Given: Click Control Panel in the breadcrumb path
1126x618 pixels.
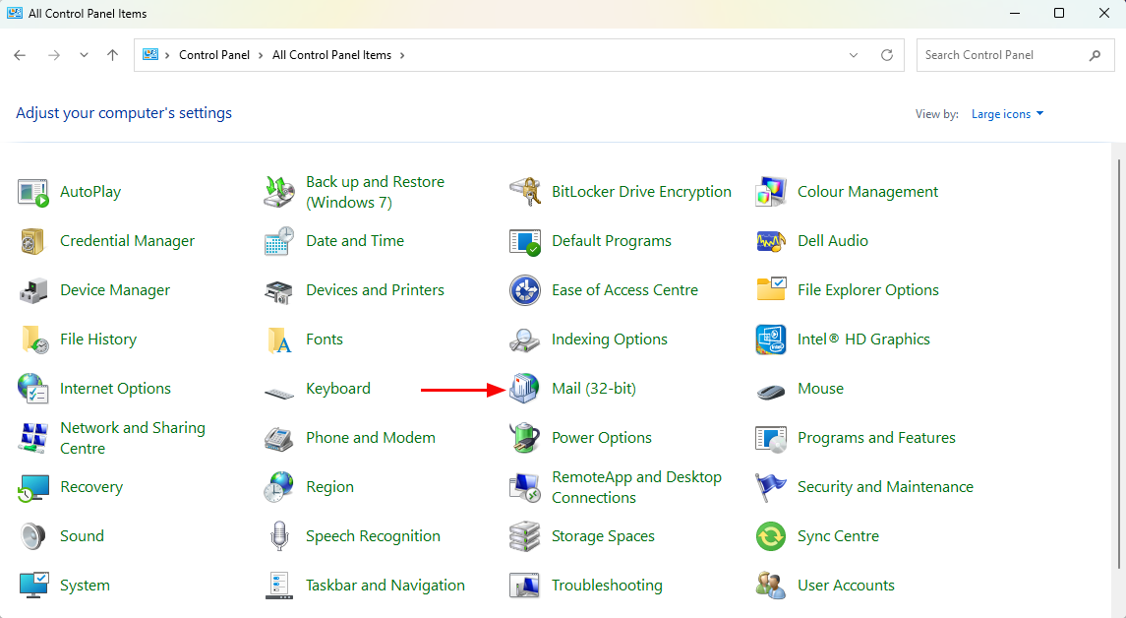Looking at the screenshot, I should [x=213, y=55].
